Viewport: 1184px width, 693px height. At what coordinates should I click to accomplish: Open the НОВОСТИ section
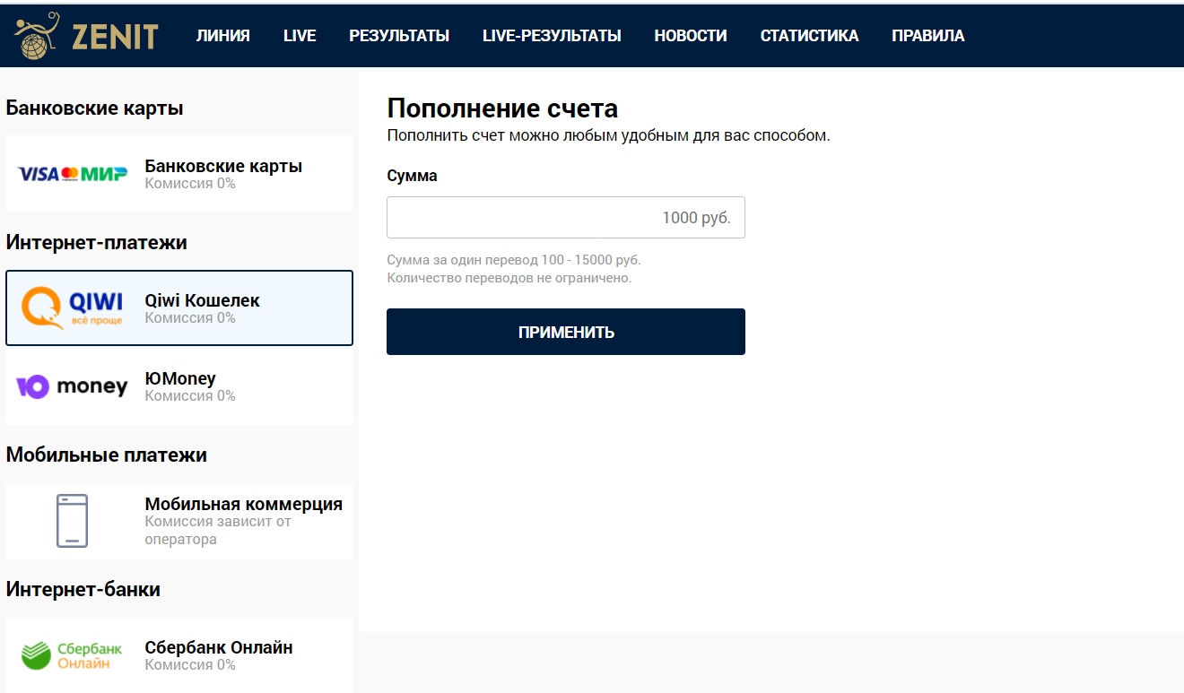click(x=691, y=36)
